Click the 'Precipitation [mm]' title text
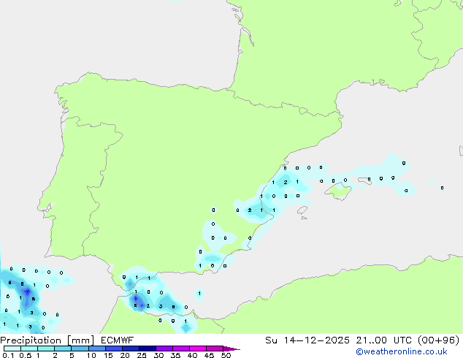The height and width of the screenshot is (358, 463). (47, 340)
